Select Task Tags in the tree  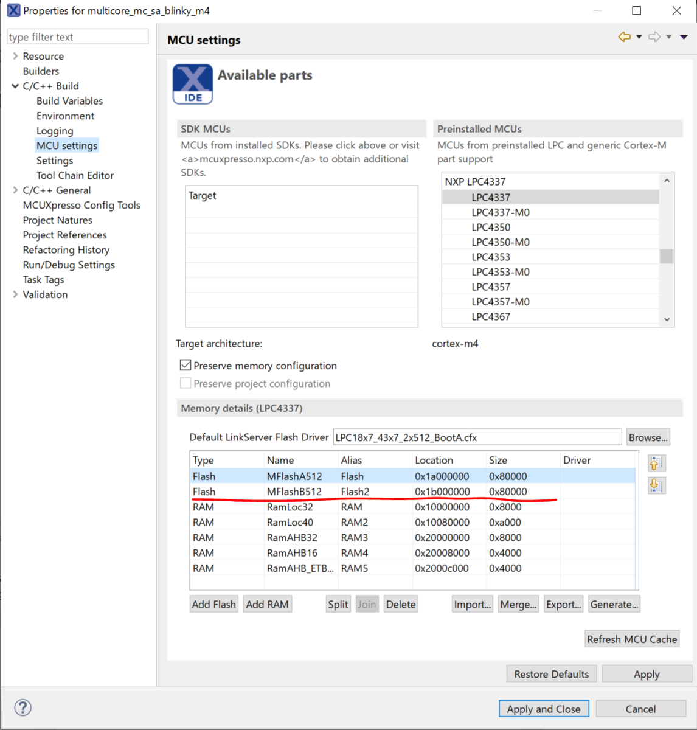[43, 280]
